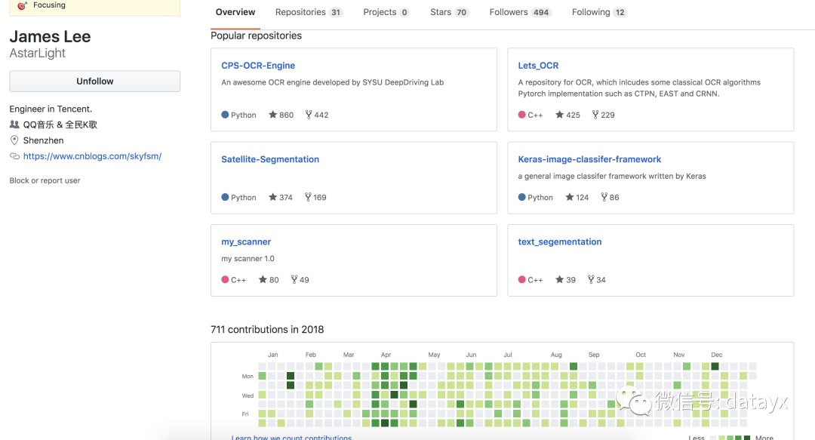Click the fork icon on text_segementation
This screenshot has width=815, height=440.
(x=591, y=279)
